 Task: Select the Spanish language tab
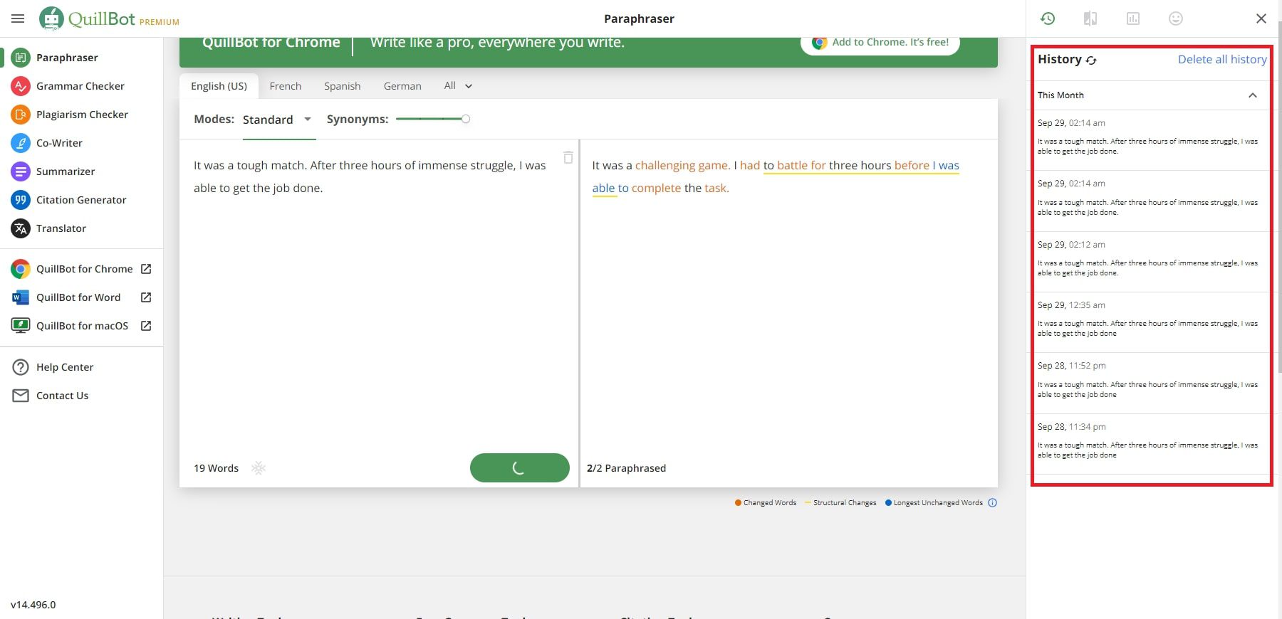(342, 86)
